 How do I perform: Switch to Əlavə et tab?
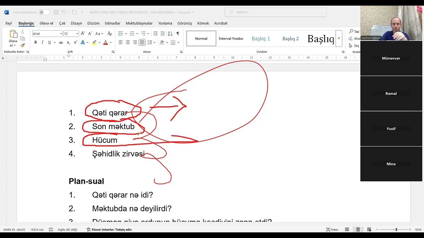(46, 23)
